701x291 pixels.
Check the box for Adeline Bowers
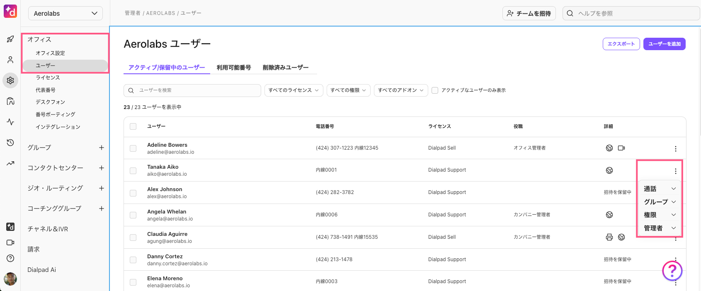click(133, 148)
